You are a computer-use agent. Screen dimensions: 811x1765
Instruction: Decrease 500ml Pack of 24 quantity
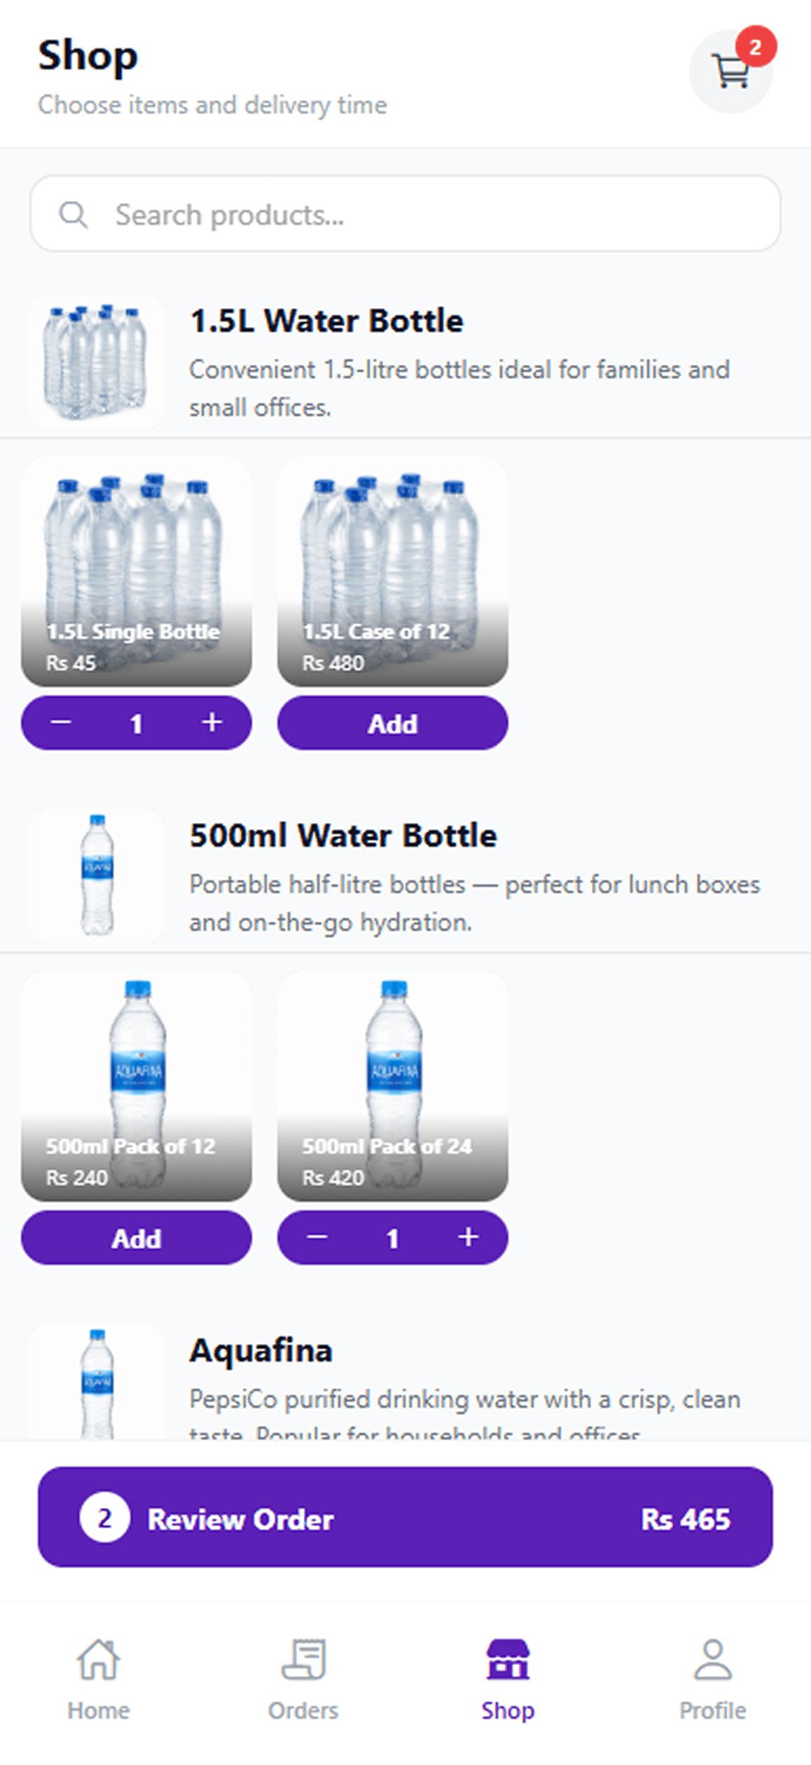click(317, 1237)
